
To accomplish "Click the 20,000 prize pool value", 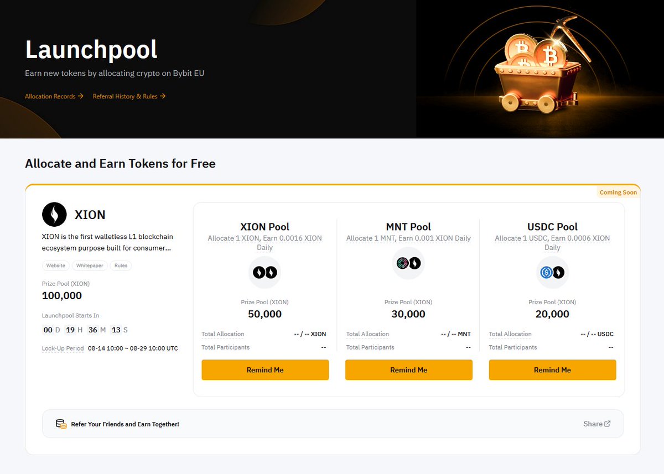I will 552,314.
